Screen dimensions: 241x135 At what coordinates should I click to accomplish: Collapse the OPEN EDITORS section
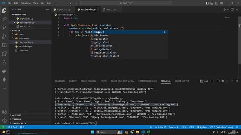point(19,15)
